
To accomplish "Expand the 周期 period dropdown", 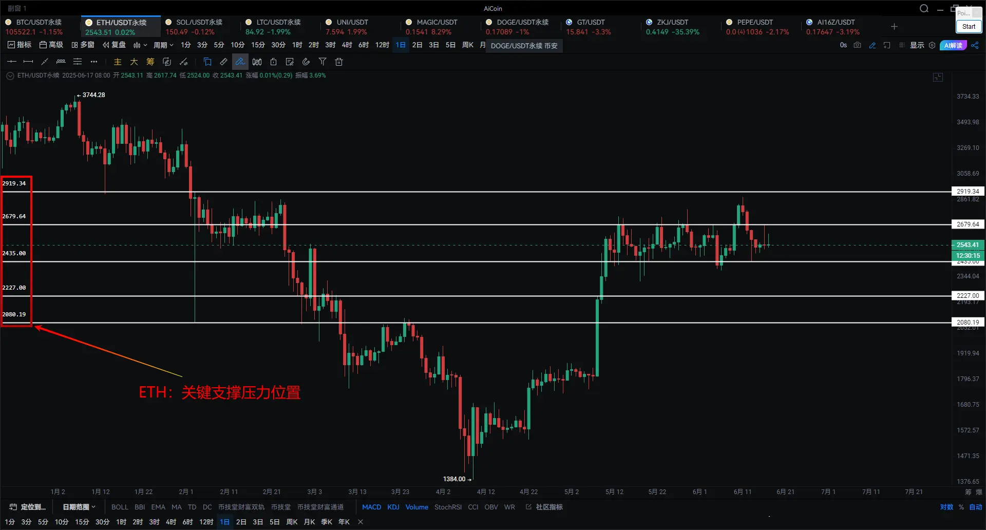I will [x=163, y=45].
